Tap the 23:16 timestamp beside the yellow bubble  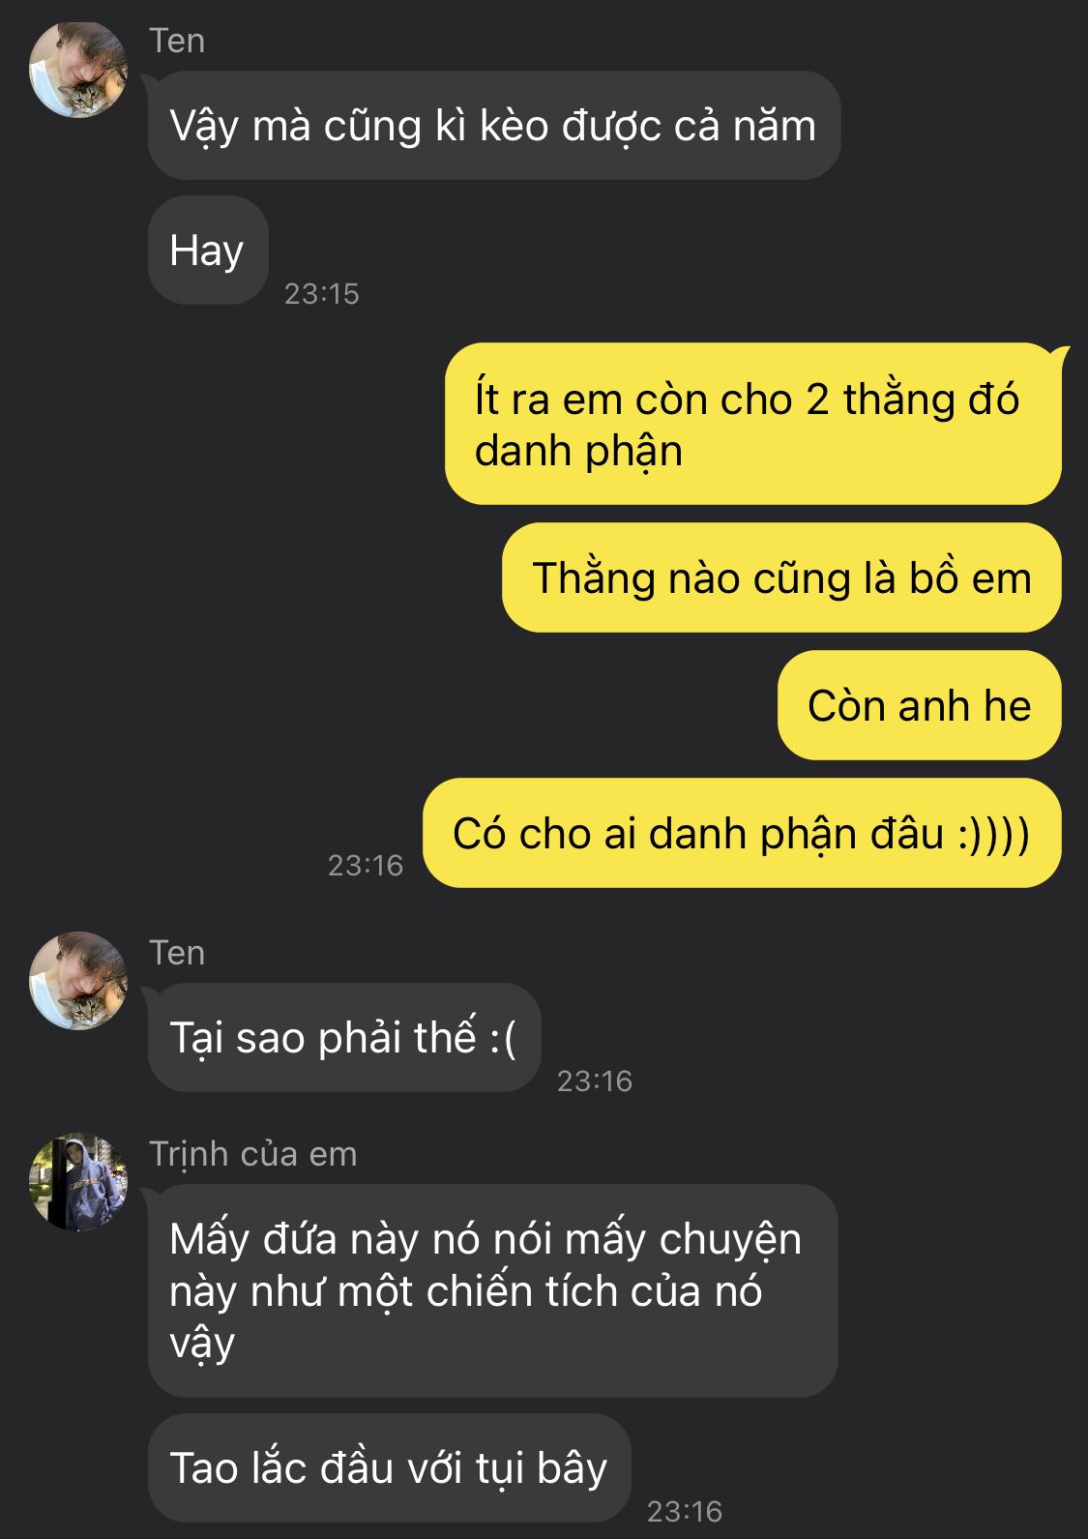click(366, 865)
